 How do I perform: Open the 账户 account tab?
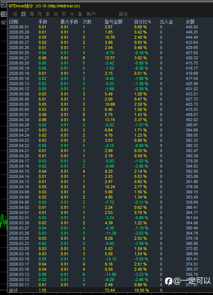point(91,14)
